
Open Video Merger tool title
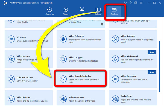[x=23, y=56]
